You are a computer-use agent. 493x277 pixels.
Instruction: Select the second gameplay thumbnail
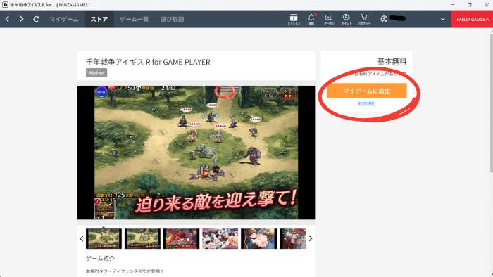click(x=142, y=239)
